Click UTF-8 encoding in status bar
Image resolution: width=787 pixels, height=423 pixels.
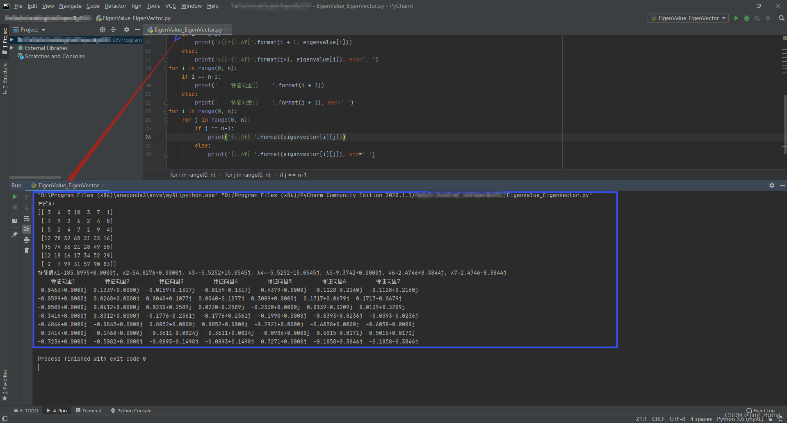coord(678,419)
